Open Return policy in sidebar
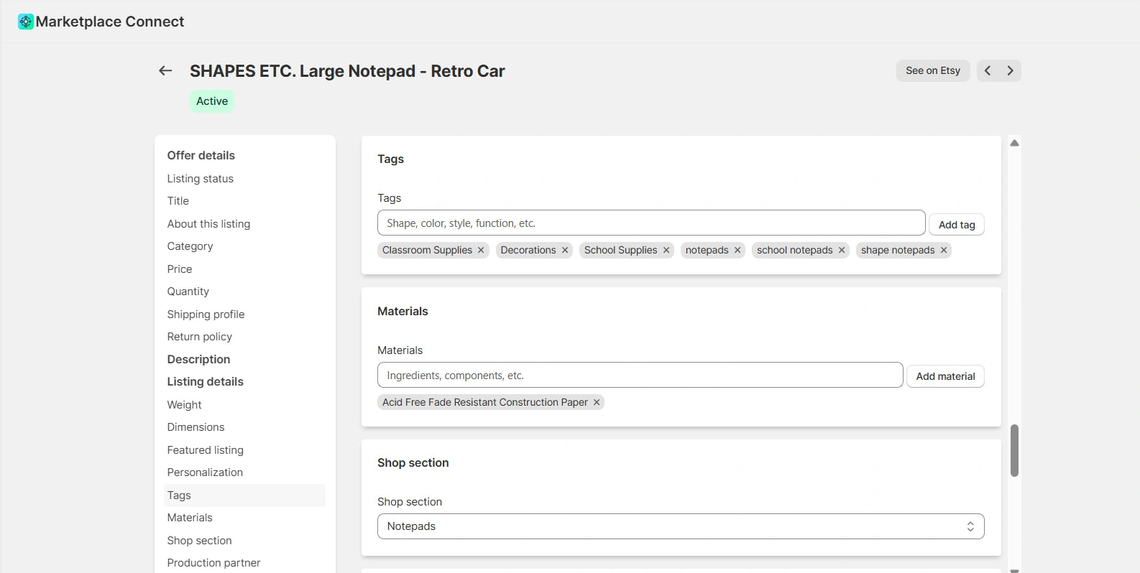The height and width of the screenshot is (573, 1140). (200, 337)
